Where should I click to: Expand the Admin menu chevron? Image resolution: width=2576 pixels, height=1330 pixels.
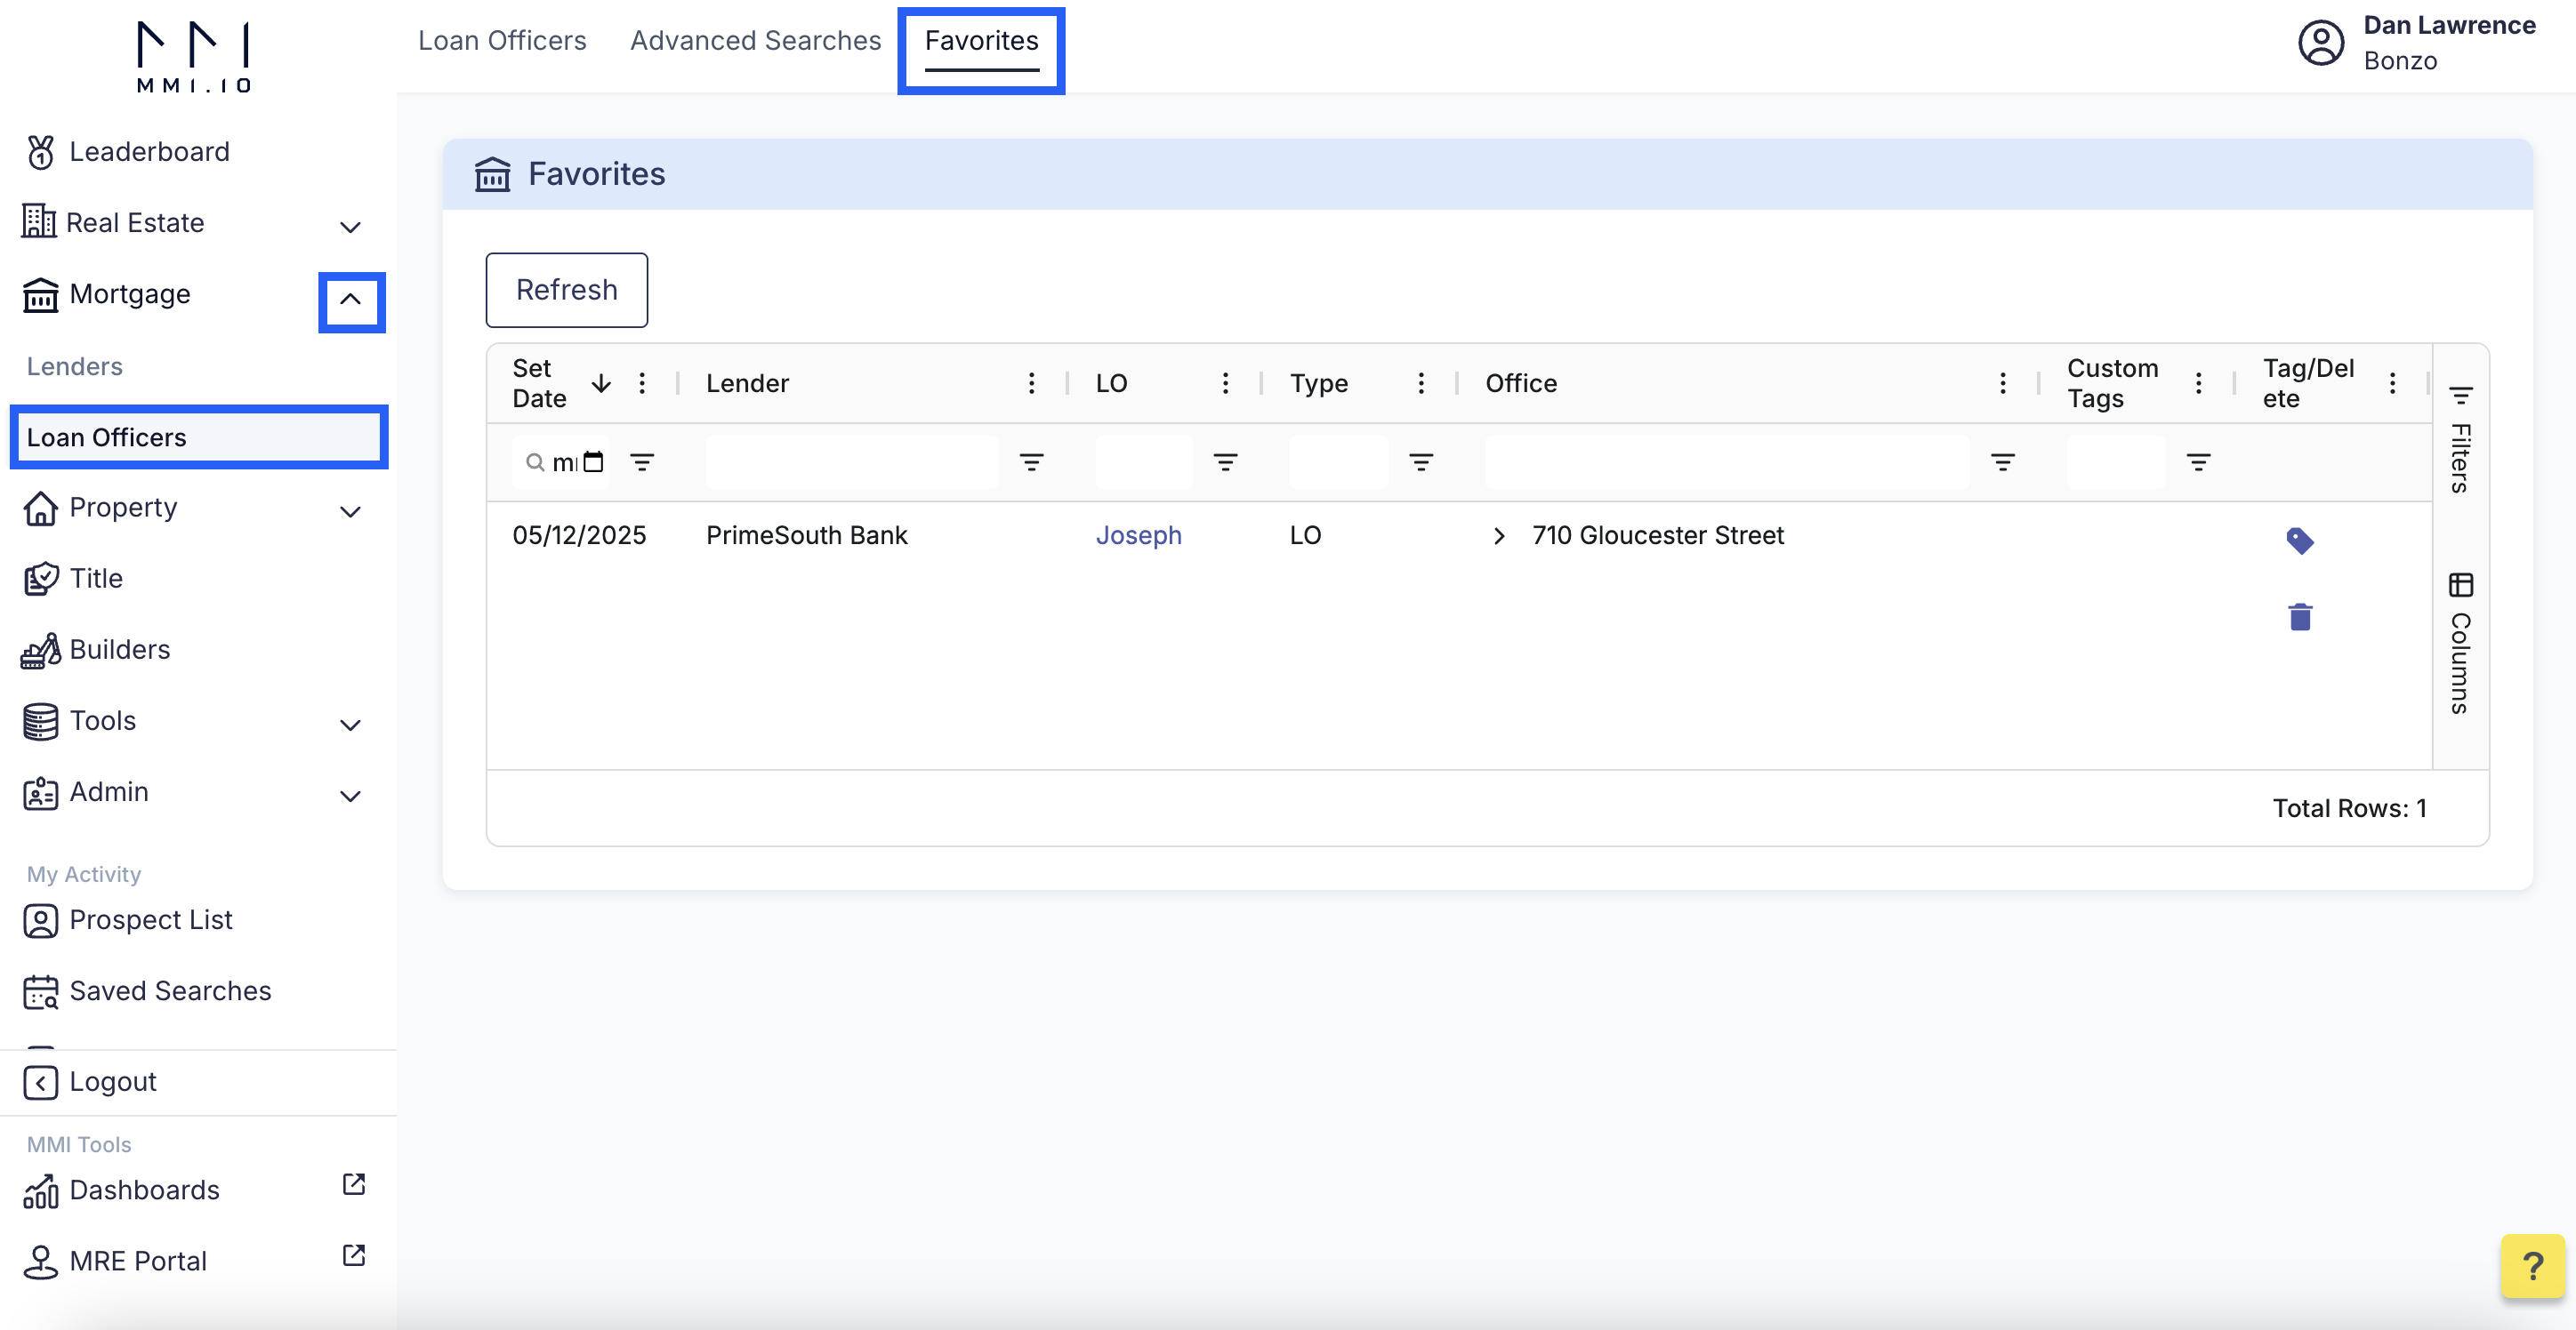350,796
